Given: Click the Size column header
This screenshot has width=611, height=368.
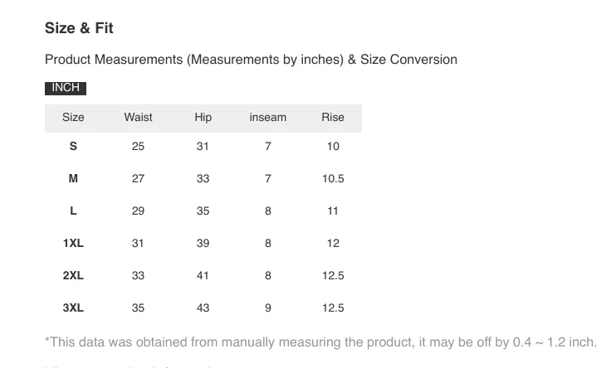Looking at the screenshot, I should (x=73, y=118).
